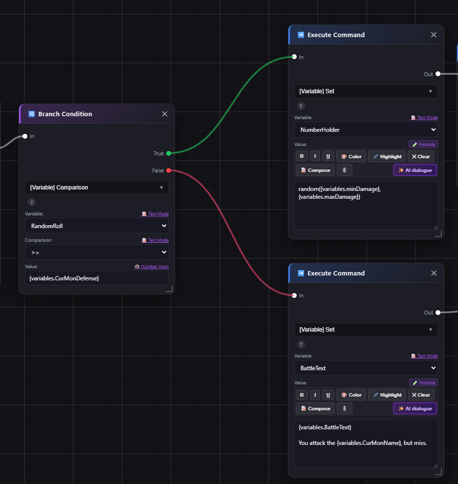Click the 'You attack' battle text area

[366, 444]
